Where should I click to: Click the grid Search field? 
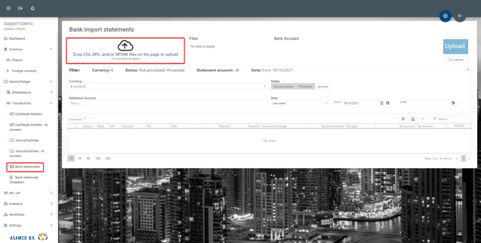(453, 119)
